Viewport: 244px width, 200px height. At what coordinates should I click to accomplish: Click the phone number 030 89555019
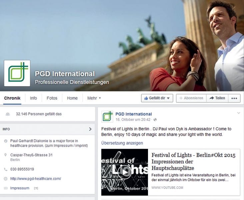[22, 169]
